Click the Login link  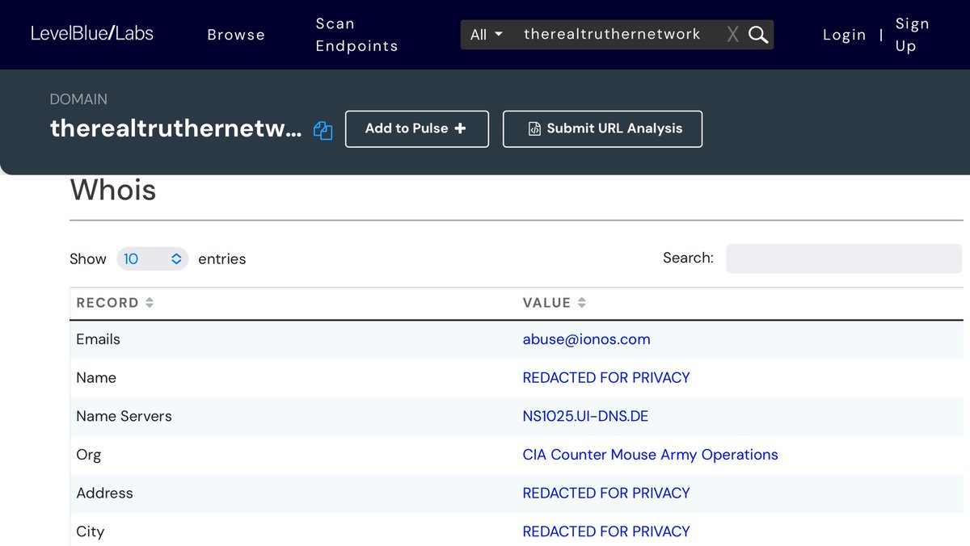point(844,35)
